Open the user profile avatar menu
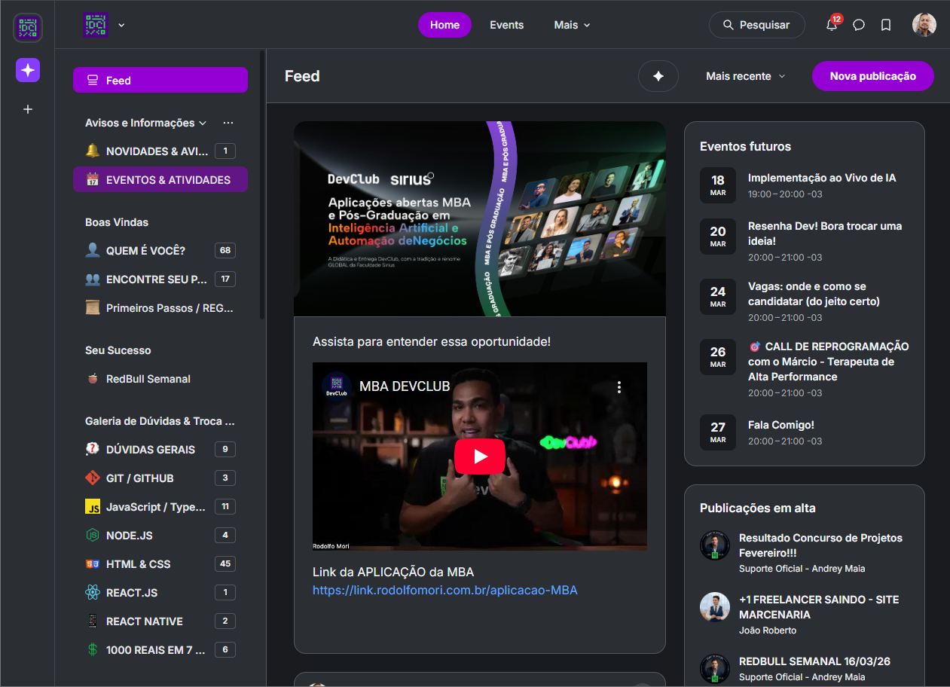The width and height of the screenshot is (950, 687). pyautogui.click(x=924, y=25)
